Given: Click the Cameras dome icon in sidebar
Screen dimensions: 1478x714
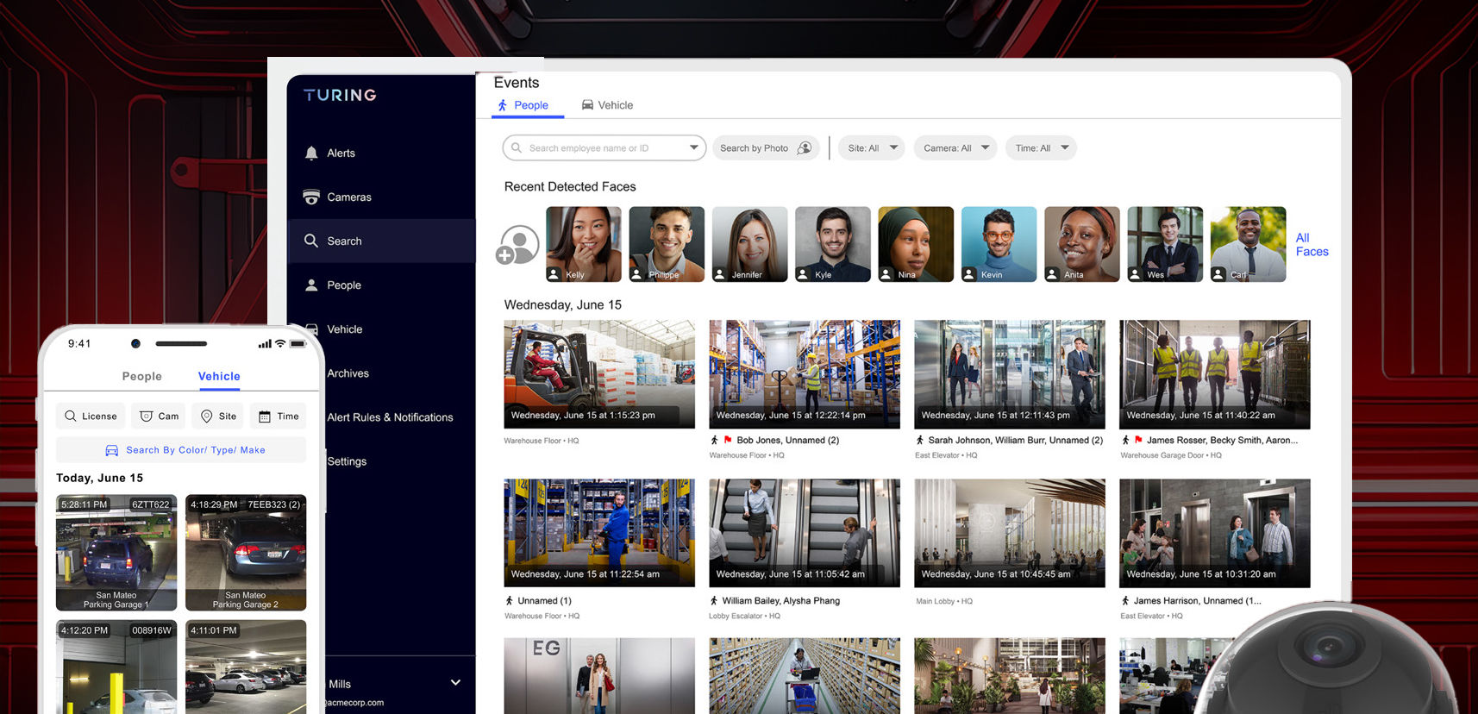Looking at the screenshot, I should (311, 197).
